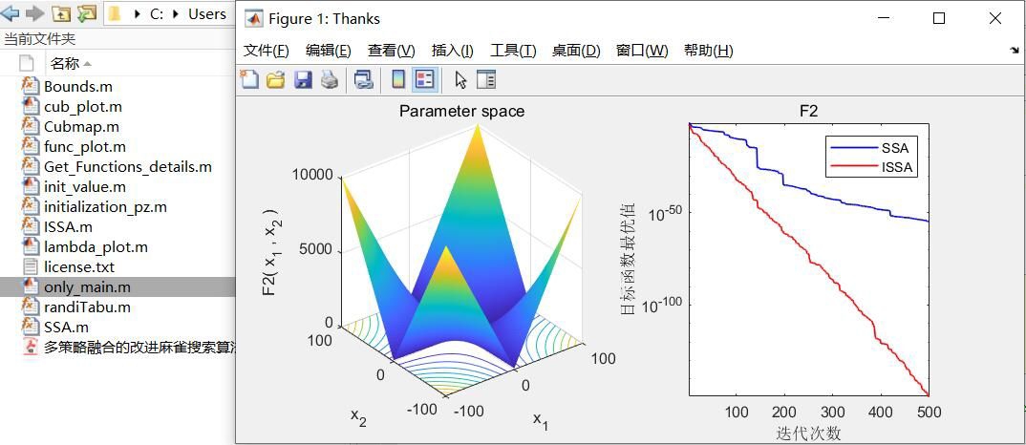Click the New Figure toolbar icon
The image size is (1026, 445).
pyautogui.click(x=249, y=80)
